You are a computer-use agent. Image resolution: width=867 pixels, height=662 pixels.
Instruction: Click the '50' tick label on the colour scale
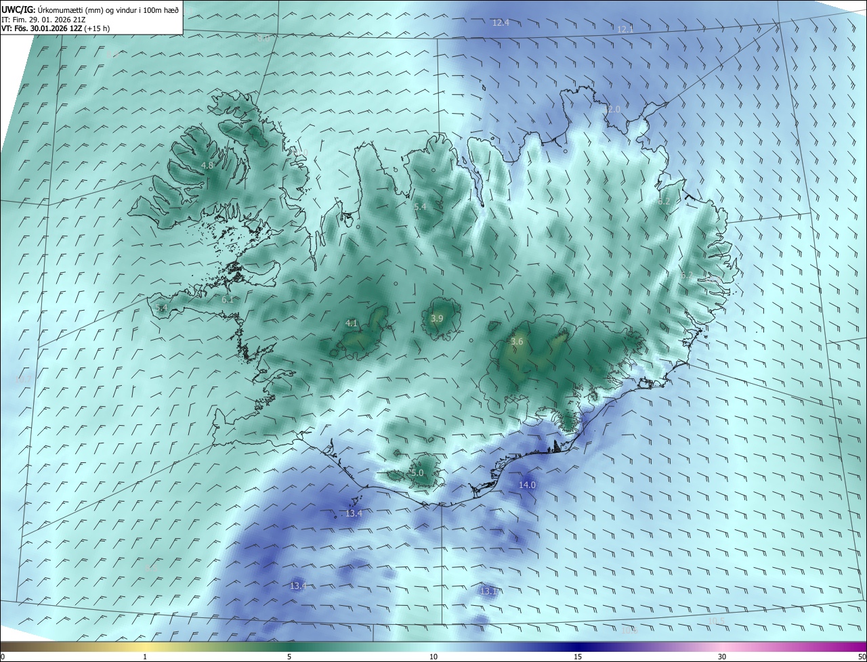pos(862,657)
